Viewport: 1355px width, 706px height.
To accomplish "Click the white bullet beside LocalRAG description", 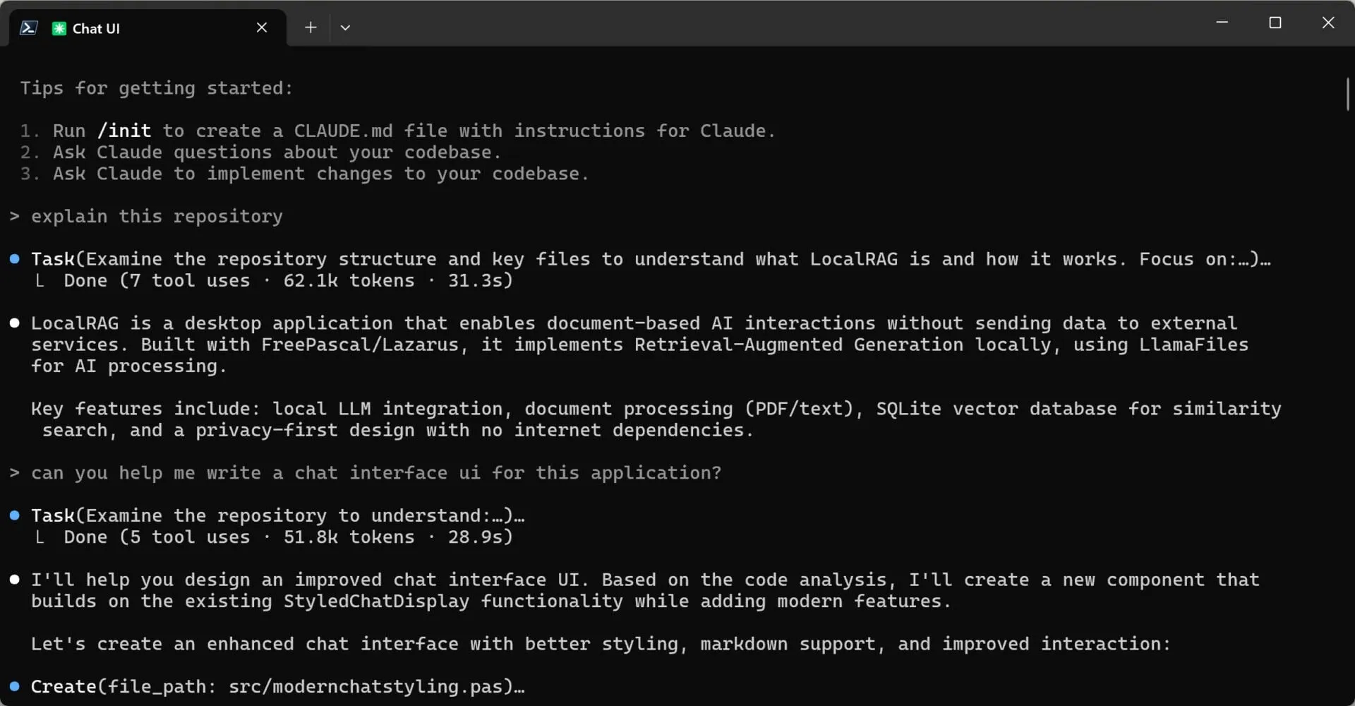I will pos(14,323).
